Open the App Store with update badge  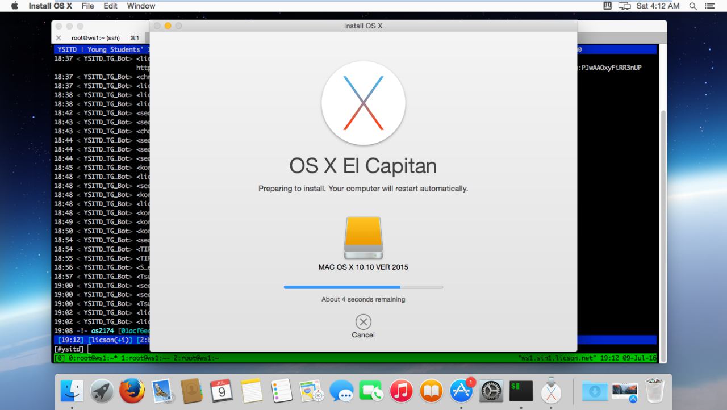pyautogui.click(x=461, y=391)
